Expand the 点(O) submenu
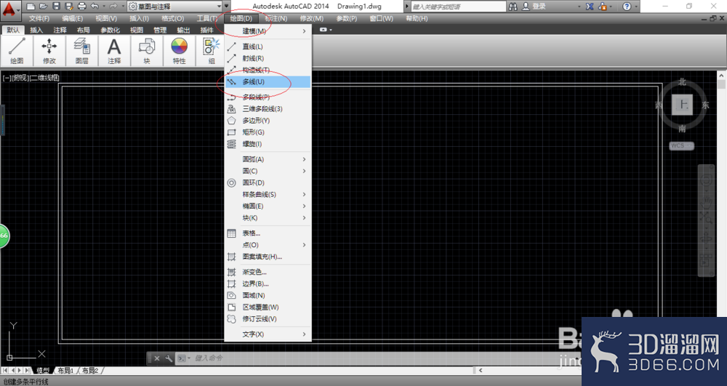Viewport: 727px width, 386px height. (x=268, y=245)
